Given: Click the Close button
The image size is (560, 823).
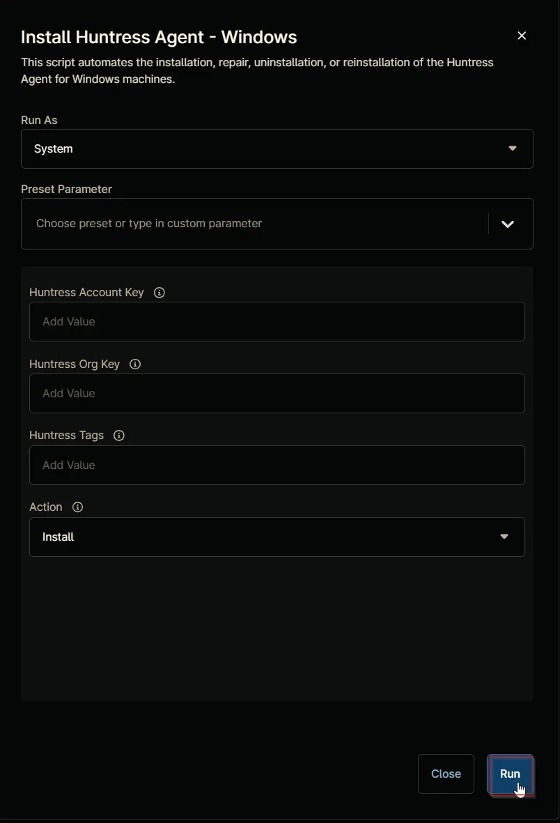Looking at the screenshot, I should 446,774.
